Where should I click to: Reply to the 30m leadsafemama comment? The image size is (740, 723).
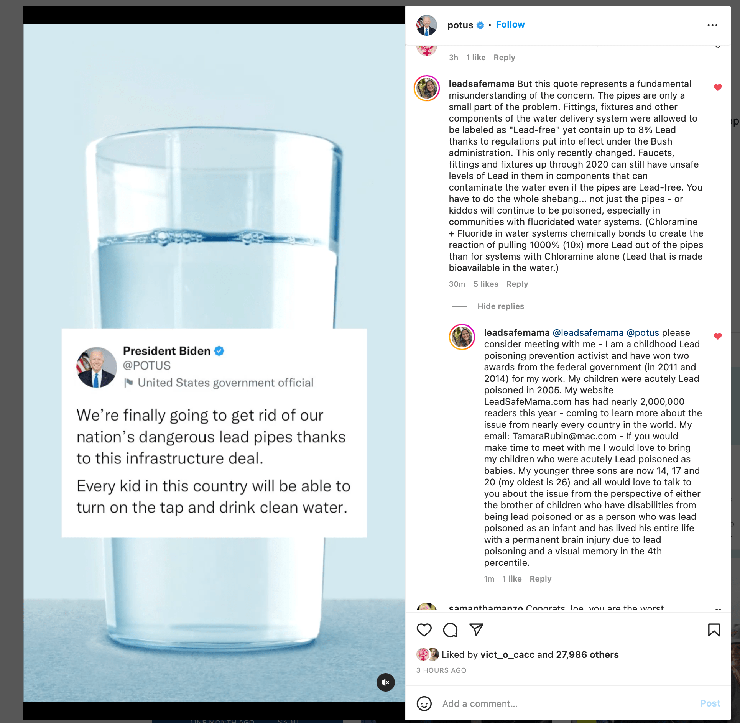coord(517,284)
